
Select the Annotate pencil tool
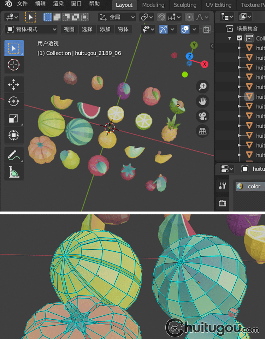[14, 155]
